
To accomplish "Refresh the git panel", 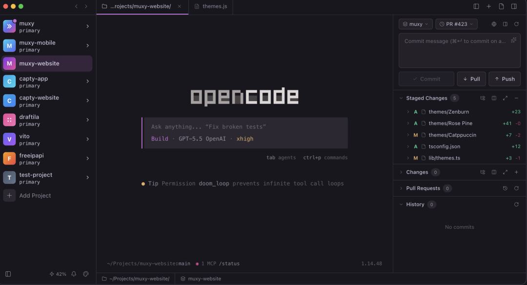I will point(516,24).
